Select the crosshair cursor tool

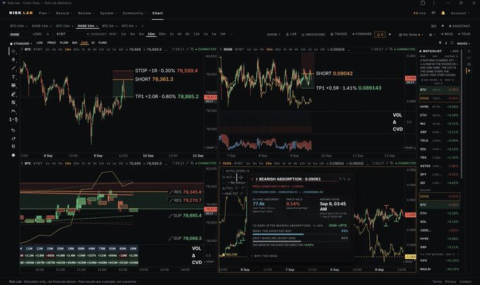click(x=13, y=51)
